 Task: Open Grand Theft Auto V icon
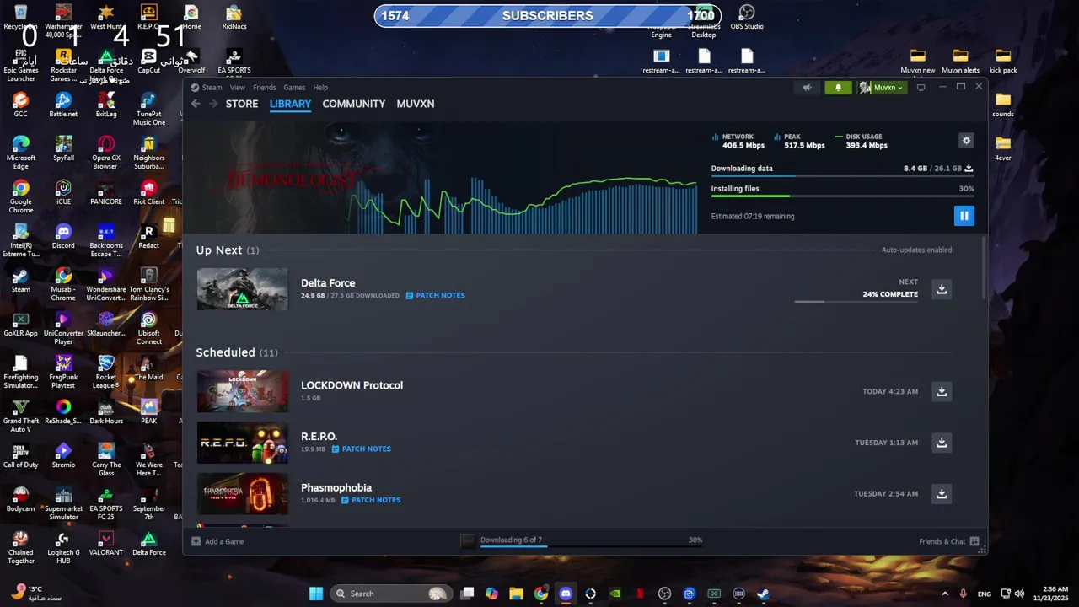pos(21,416)
